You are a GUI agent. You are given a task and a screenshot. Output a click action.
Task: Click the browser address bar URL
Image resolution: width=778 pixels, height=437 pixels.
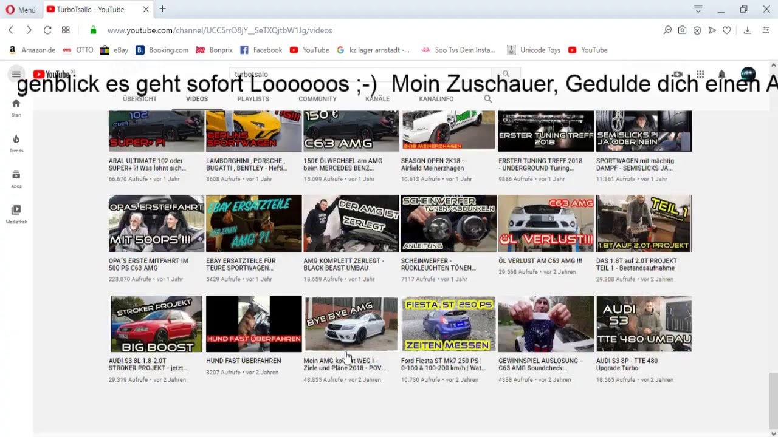click(219, 30)
